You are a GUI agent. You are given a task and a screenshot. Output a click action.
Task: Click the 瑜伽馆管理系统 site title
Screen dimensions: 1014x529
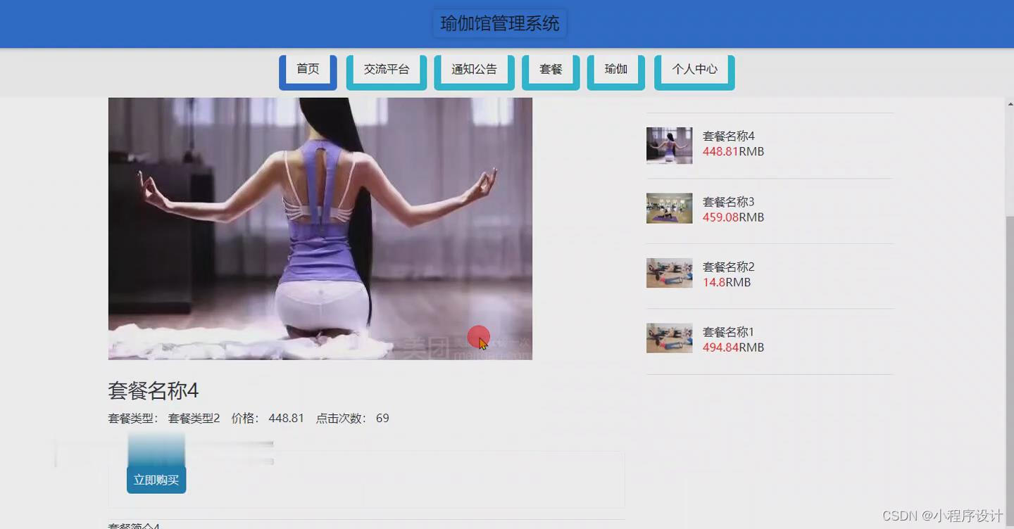[499, 23]
